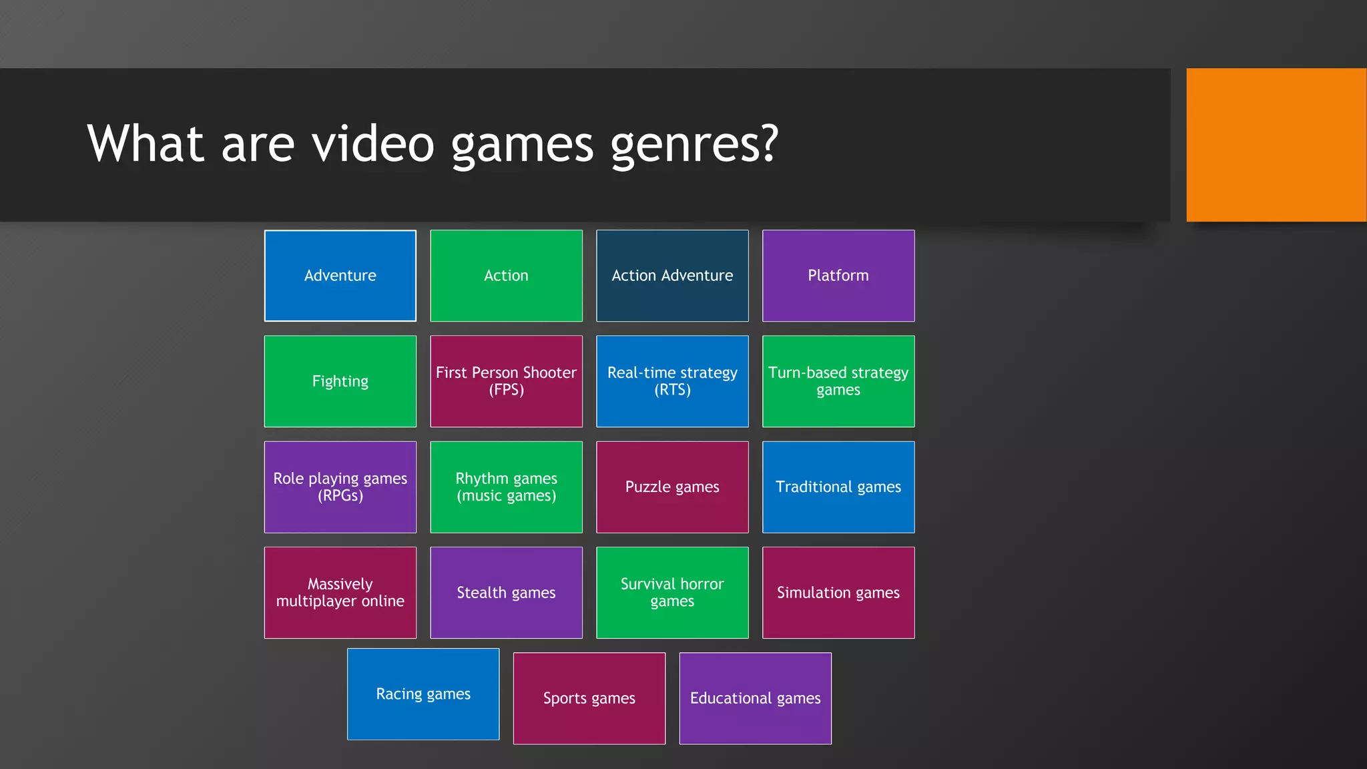This screenshot has width=1367, height=769.
Task: Click the Adventure genre tile
Action: (340, 276)
